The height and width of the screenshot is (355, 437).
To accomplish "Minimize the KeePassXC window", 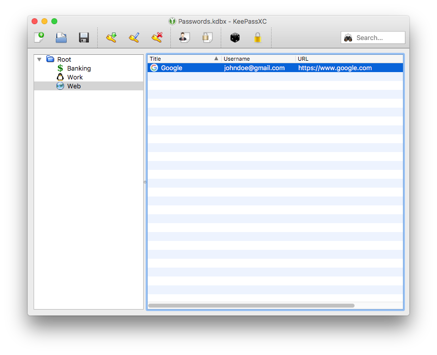I will 44,21.
